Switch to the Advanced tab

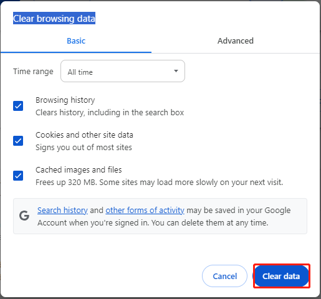(236, 41)
